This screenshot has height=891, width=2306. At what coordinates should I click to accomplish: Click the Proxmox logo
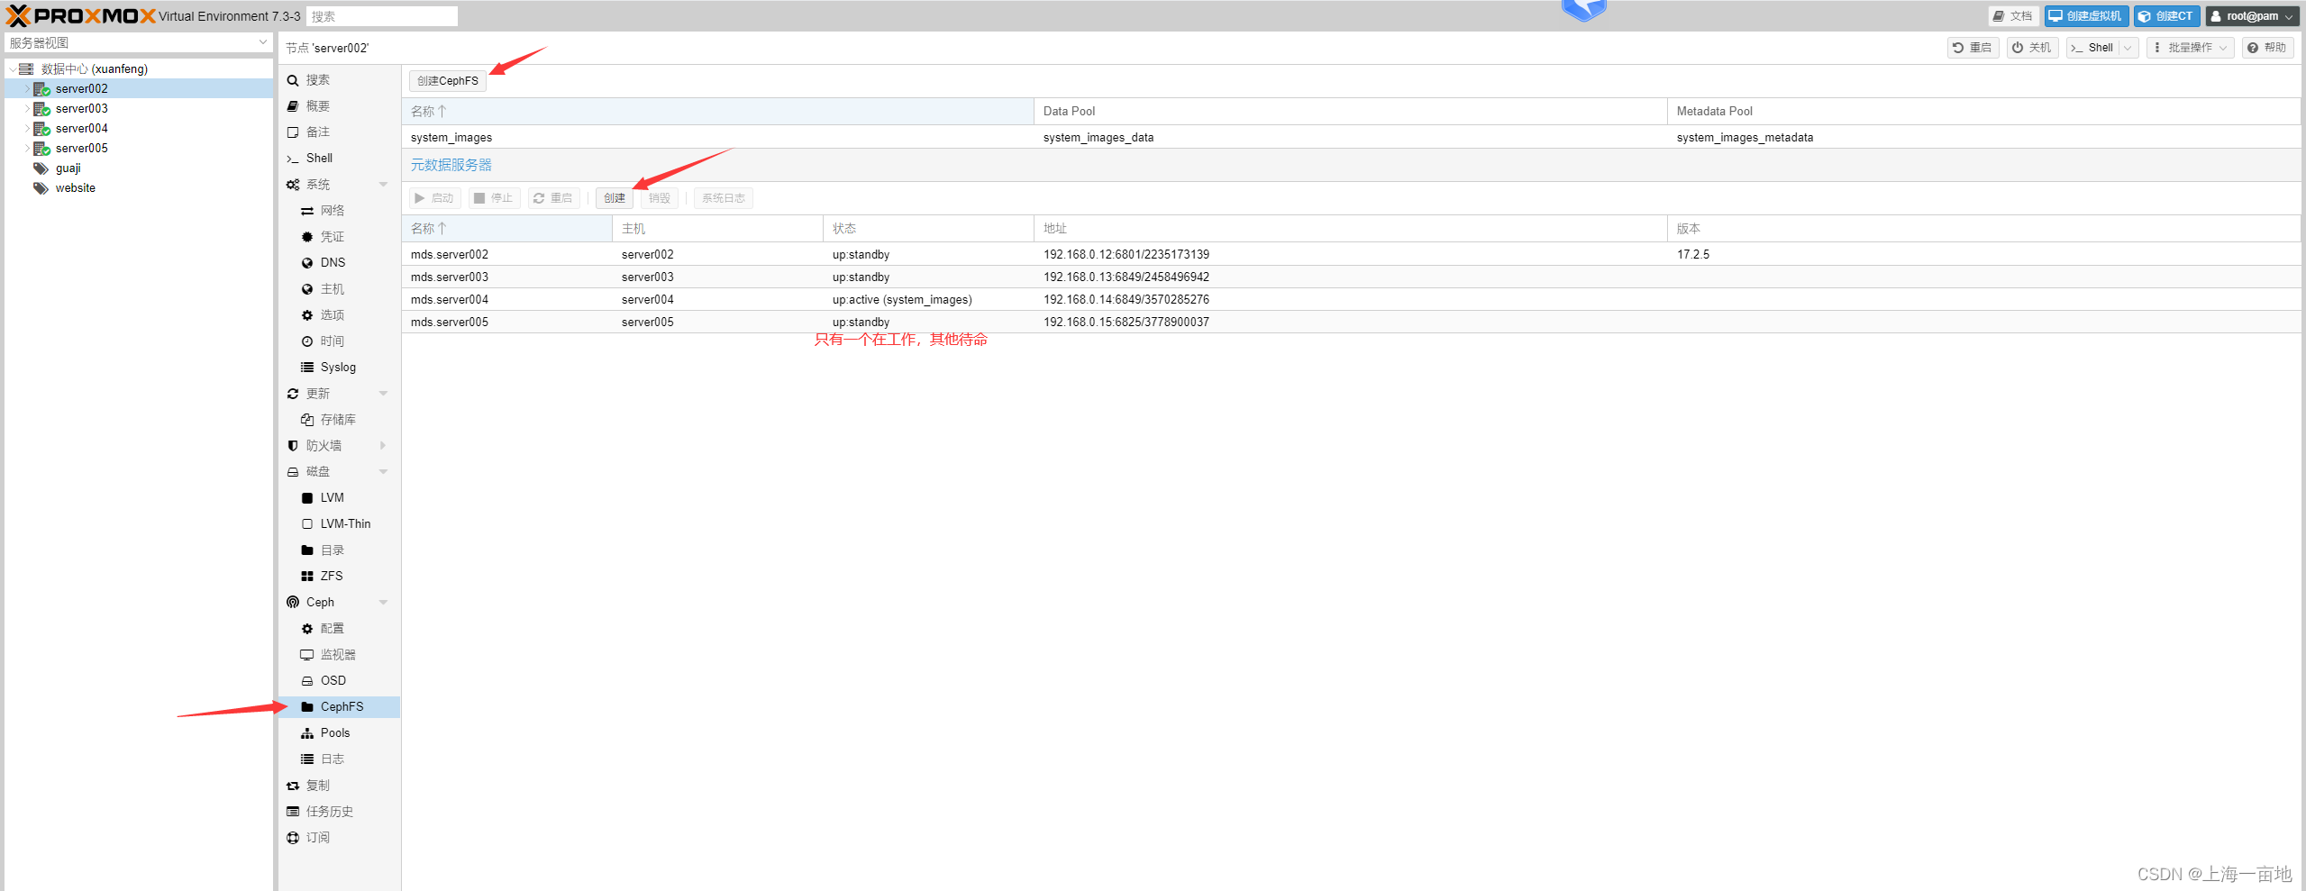pos(81,15)
